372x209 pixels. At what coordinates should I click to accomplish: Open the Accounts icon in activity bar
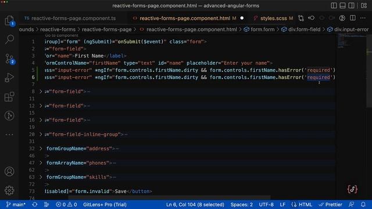tap(9, 171)
